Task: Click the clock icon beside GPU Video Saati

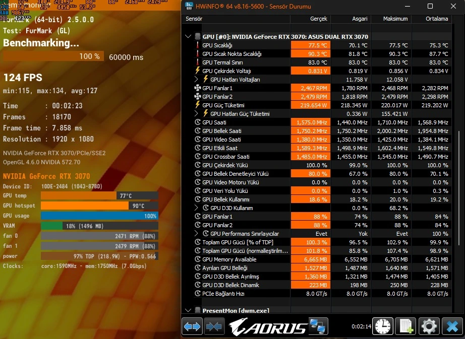Action: tap(198, 139)
